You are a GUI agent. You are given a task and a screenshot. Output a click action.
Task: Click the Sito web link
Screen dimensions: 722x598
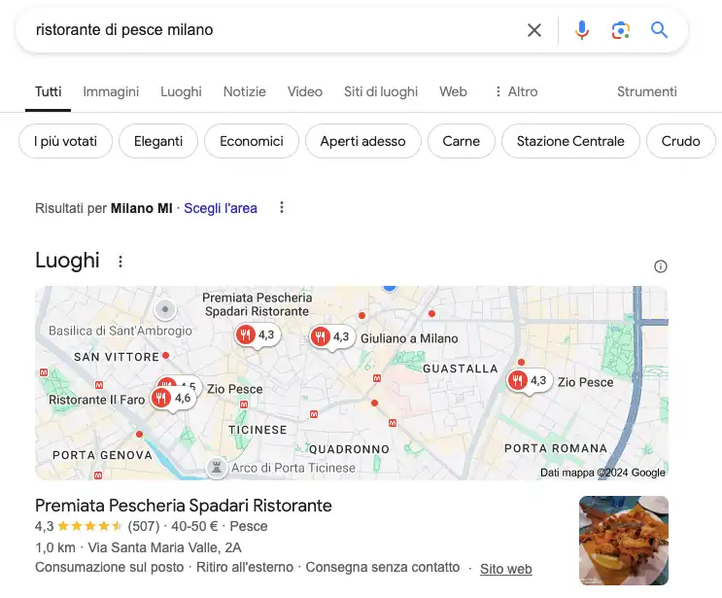coord(506,569)
